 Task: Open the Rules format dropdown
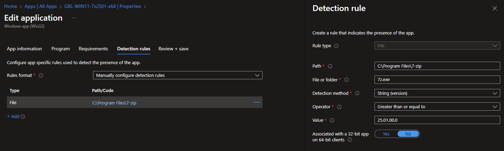(x=177, y=75)
